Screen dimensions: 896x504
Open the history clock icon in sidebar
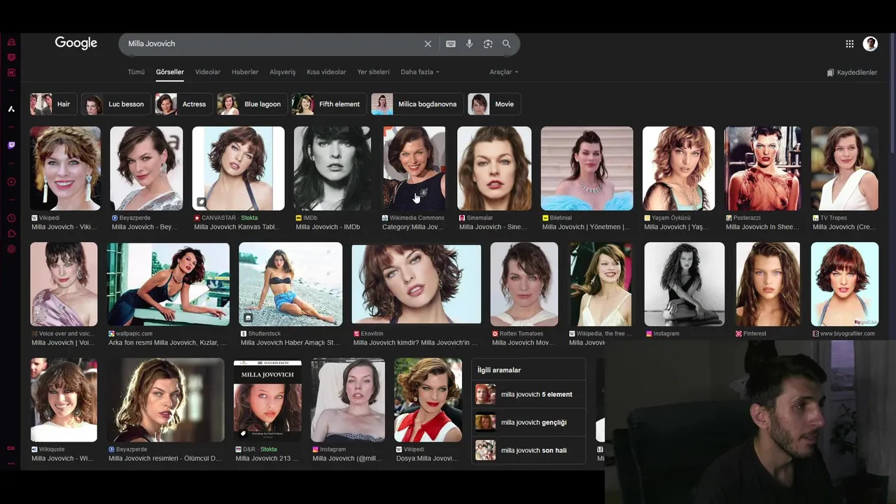pyautogui.click(x=11, y=218)
